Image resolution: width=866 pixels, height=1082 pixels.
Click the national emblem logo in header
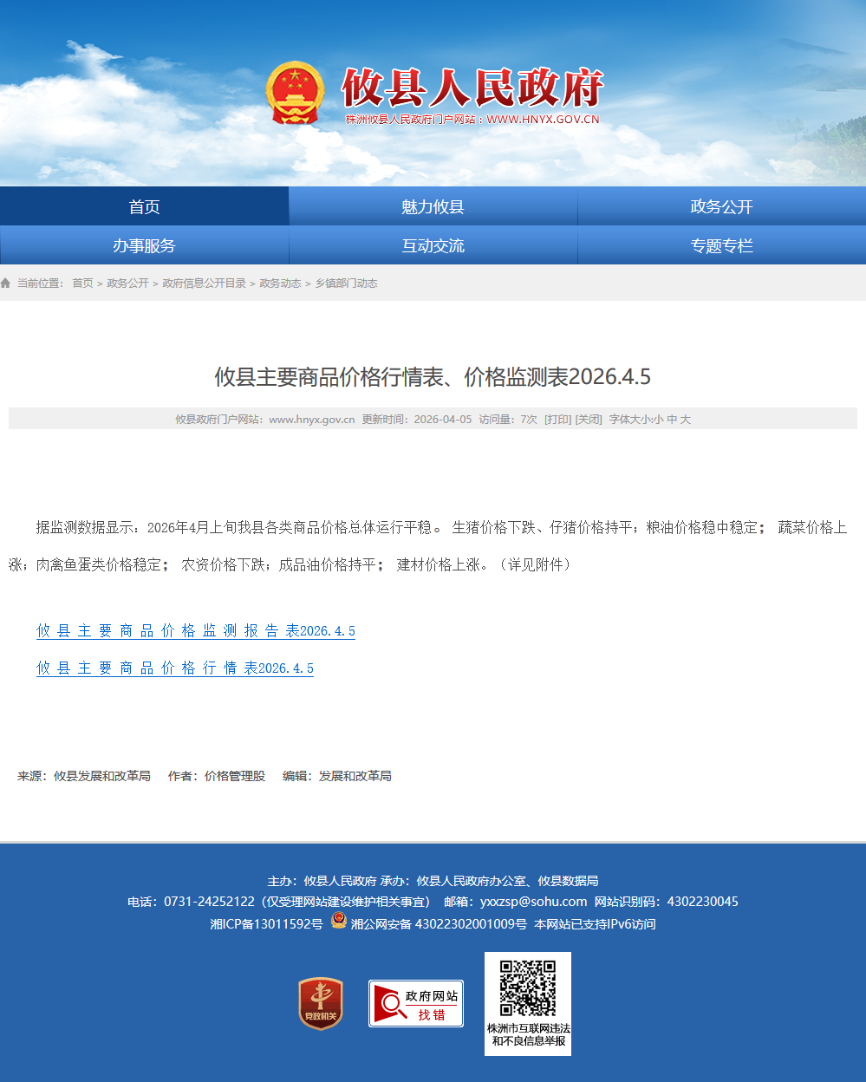(295, 93)
